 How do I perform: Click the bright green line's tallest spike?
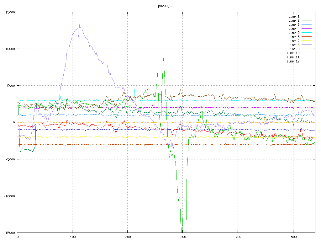click(163, 58)
